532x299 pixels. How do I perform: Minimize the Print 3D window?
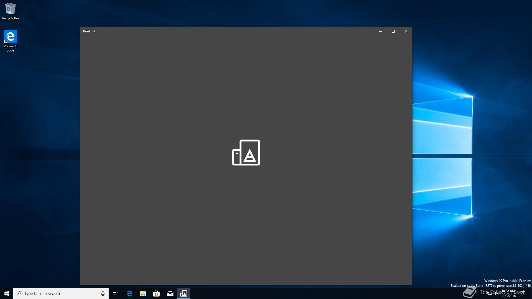click(380, 31)
